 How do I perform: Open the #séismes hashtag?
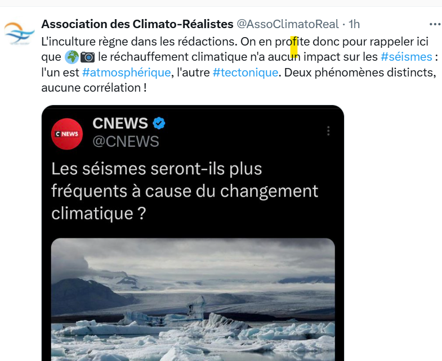coord(406,57)
